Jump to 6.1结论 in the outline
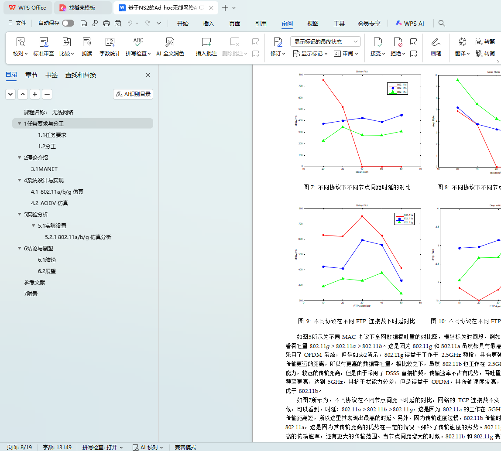Screen dimensions: 501x451 click(x=47, y=260)
